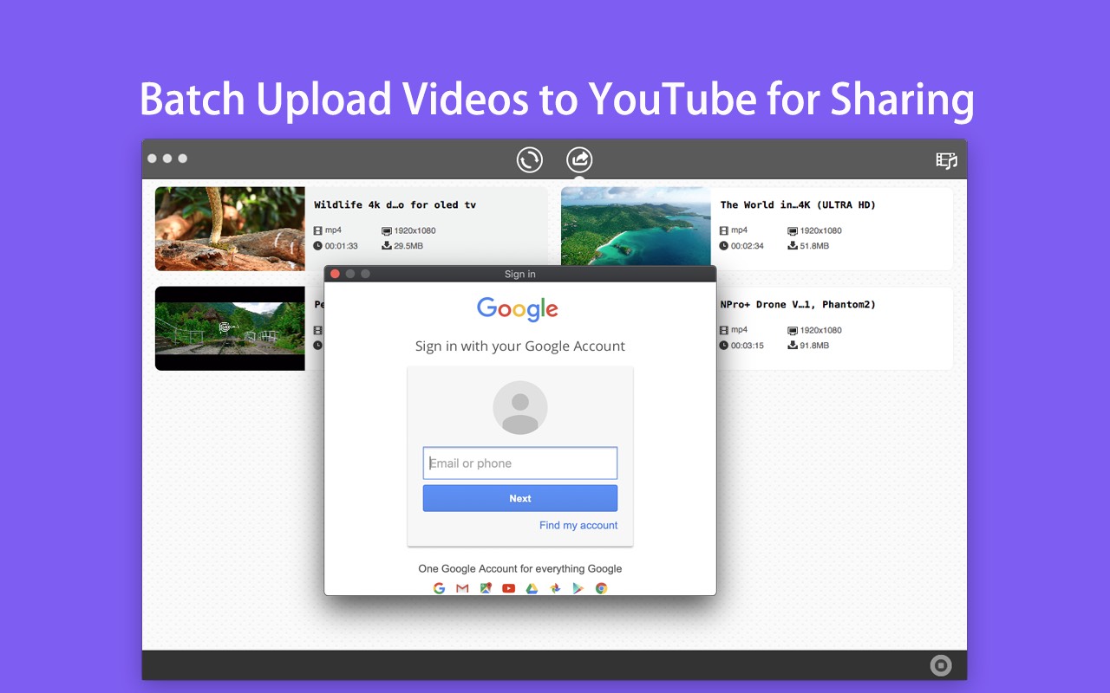Click 'Sign in with your Google Account' heading
1110x693 pixels.
pos(520,346)
